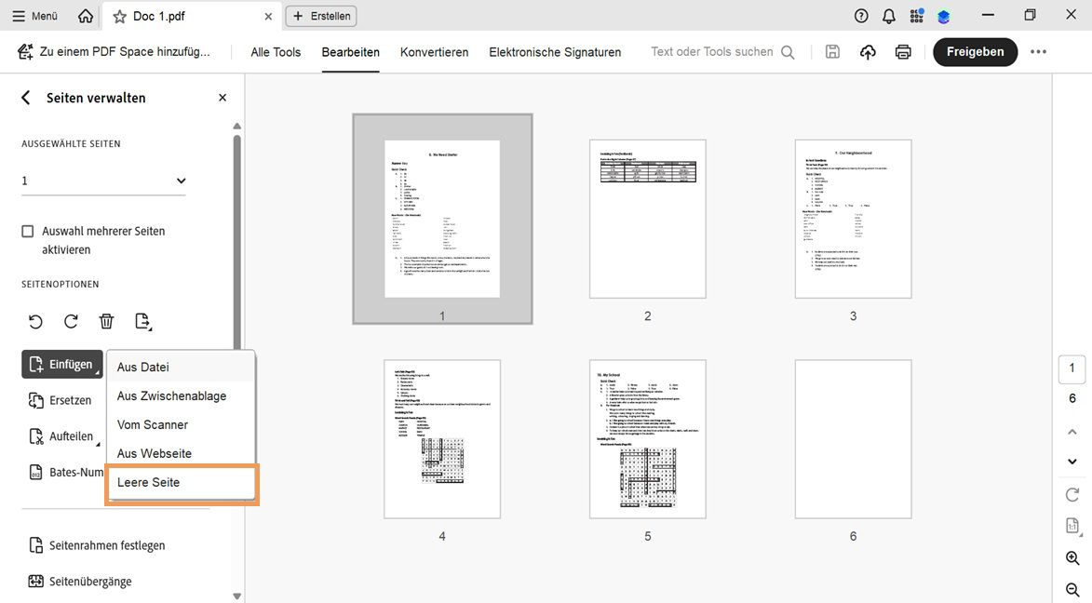
Task: Click the trash icon to delete page
Action: click(x=106, y=321)
